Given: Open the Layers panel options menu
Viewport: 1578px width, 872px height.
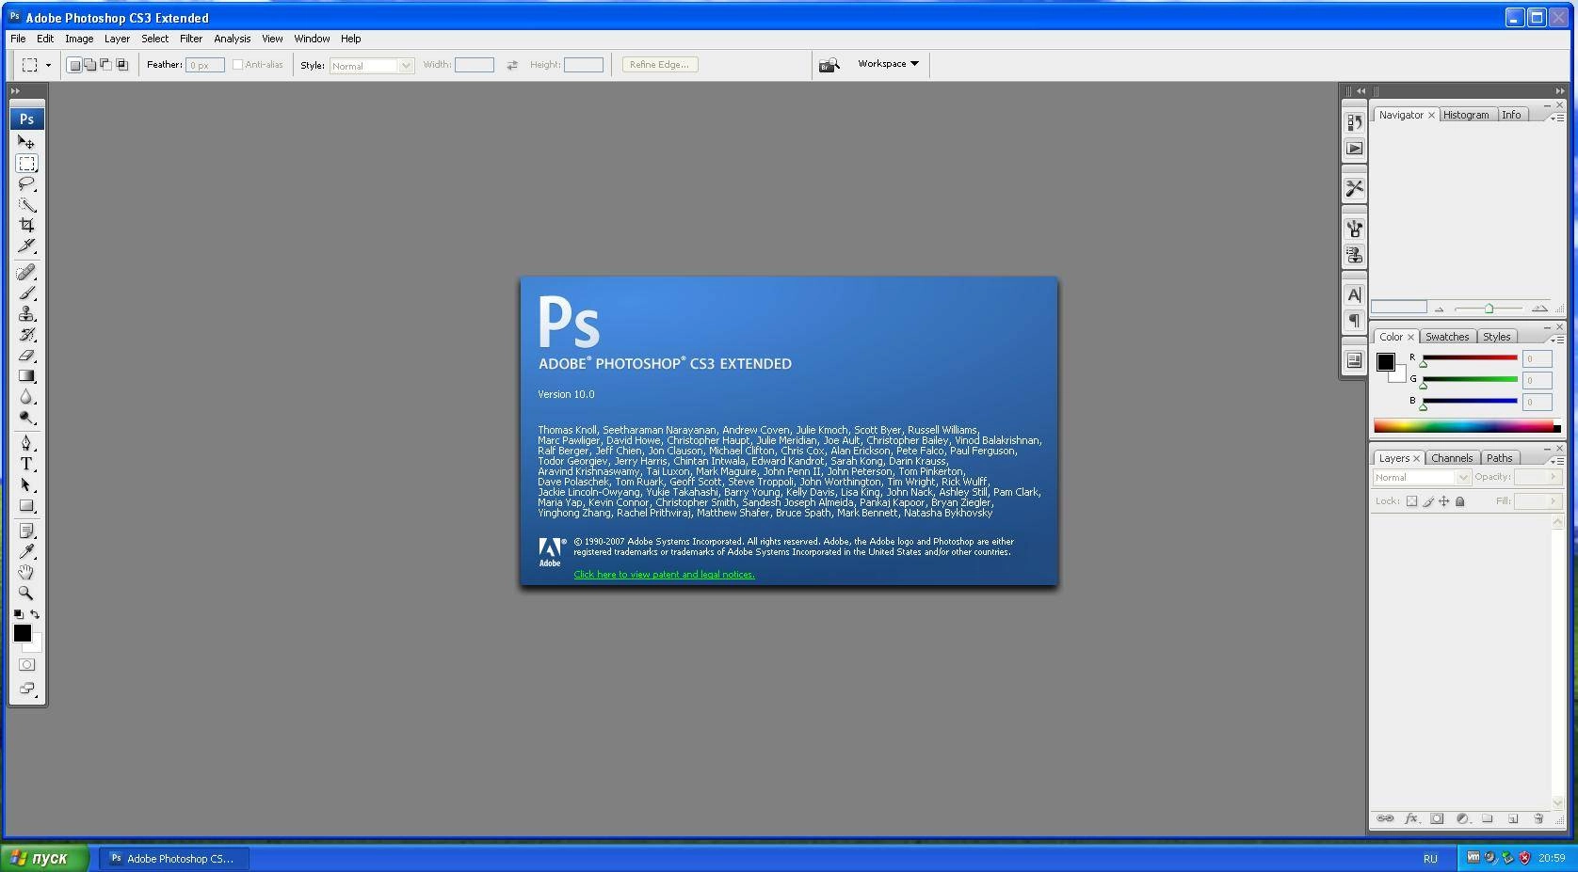Looking at the screenshot, I should (x=1557, y=461).
